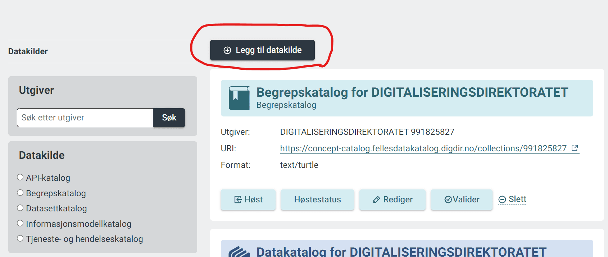Pick the Informasjonsmodellkatalog radio option
This screenshot has width=608, height=257.
pos(20,223)
